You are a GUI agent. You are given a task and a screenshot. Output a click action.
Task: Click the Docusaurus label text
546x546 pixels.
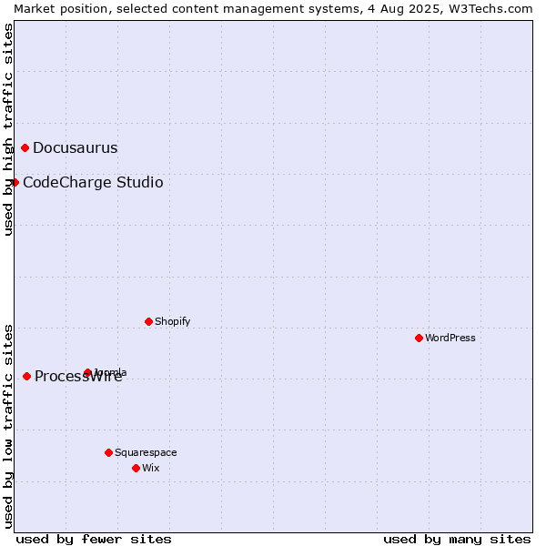[76, 148]
